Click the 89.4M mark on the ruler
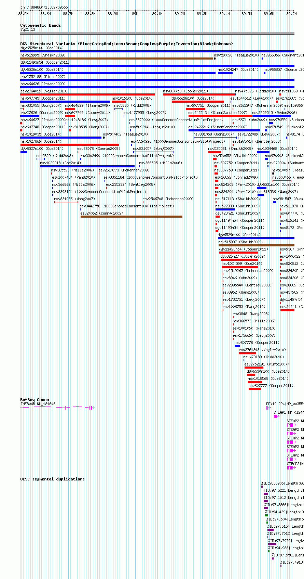Viewport: 304px width, 579px height. click(x=224, y=14)
